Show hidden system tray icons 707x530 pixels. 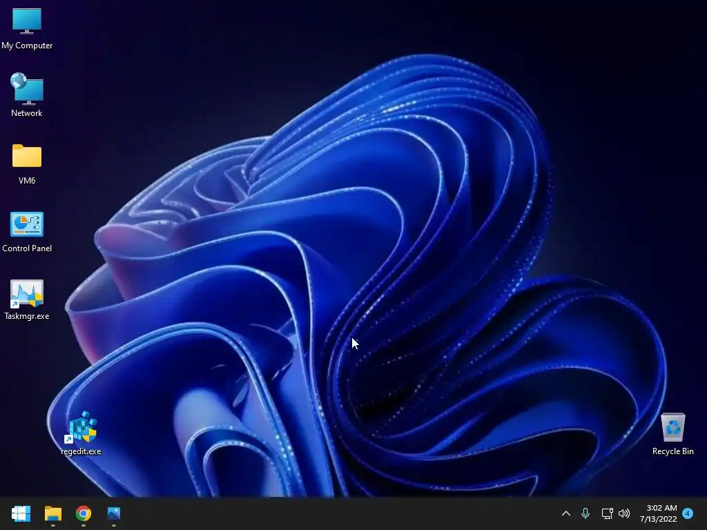pos(566,513)
